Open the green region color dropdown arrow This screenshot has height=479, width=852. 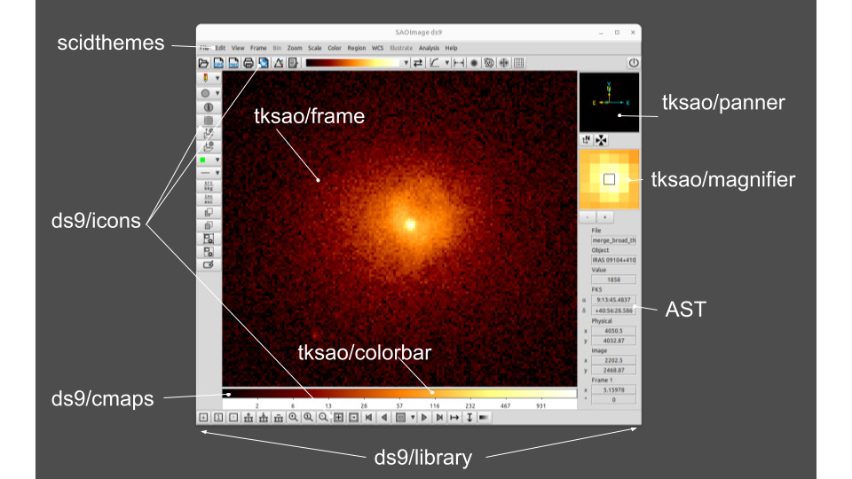(x=217, y=160)
